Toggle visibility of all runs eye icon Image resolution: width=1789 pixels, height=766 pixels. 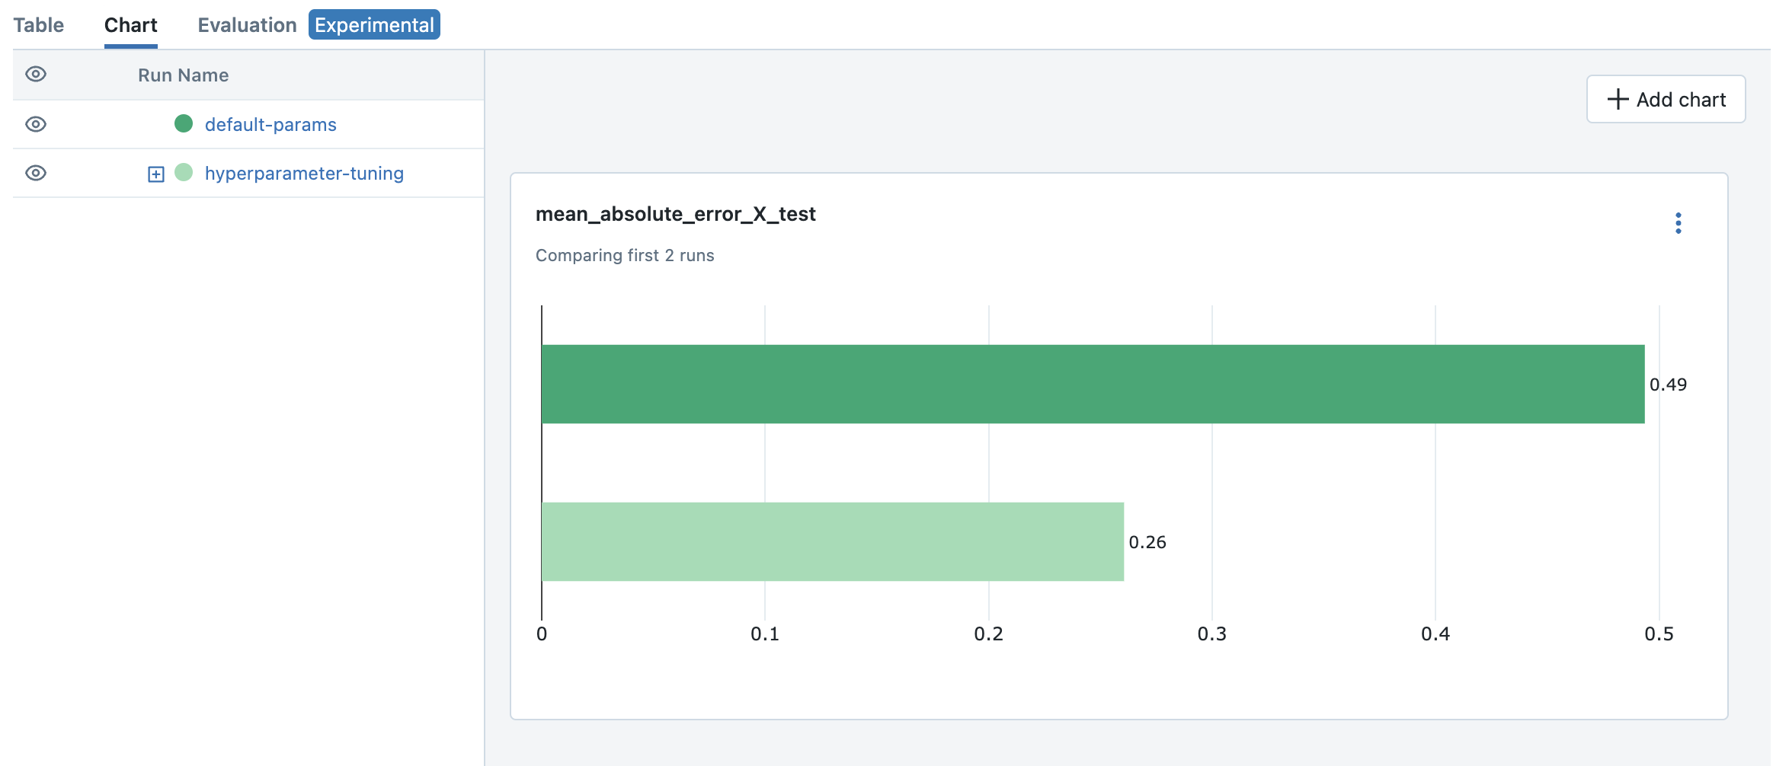pyautogui.click(x=36, y=74)
